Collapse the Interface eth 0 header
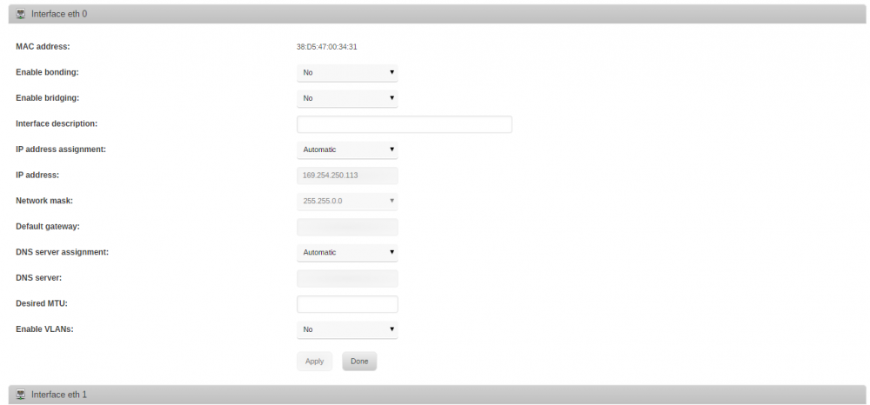The height and width of the screenshot is (405, 870). click(438, 14)
